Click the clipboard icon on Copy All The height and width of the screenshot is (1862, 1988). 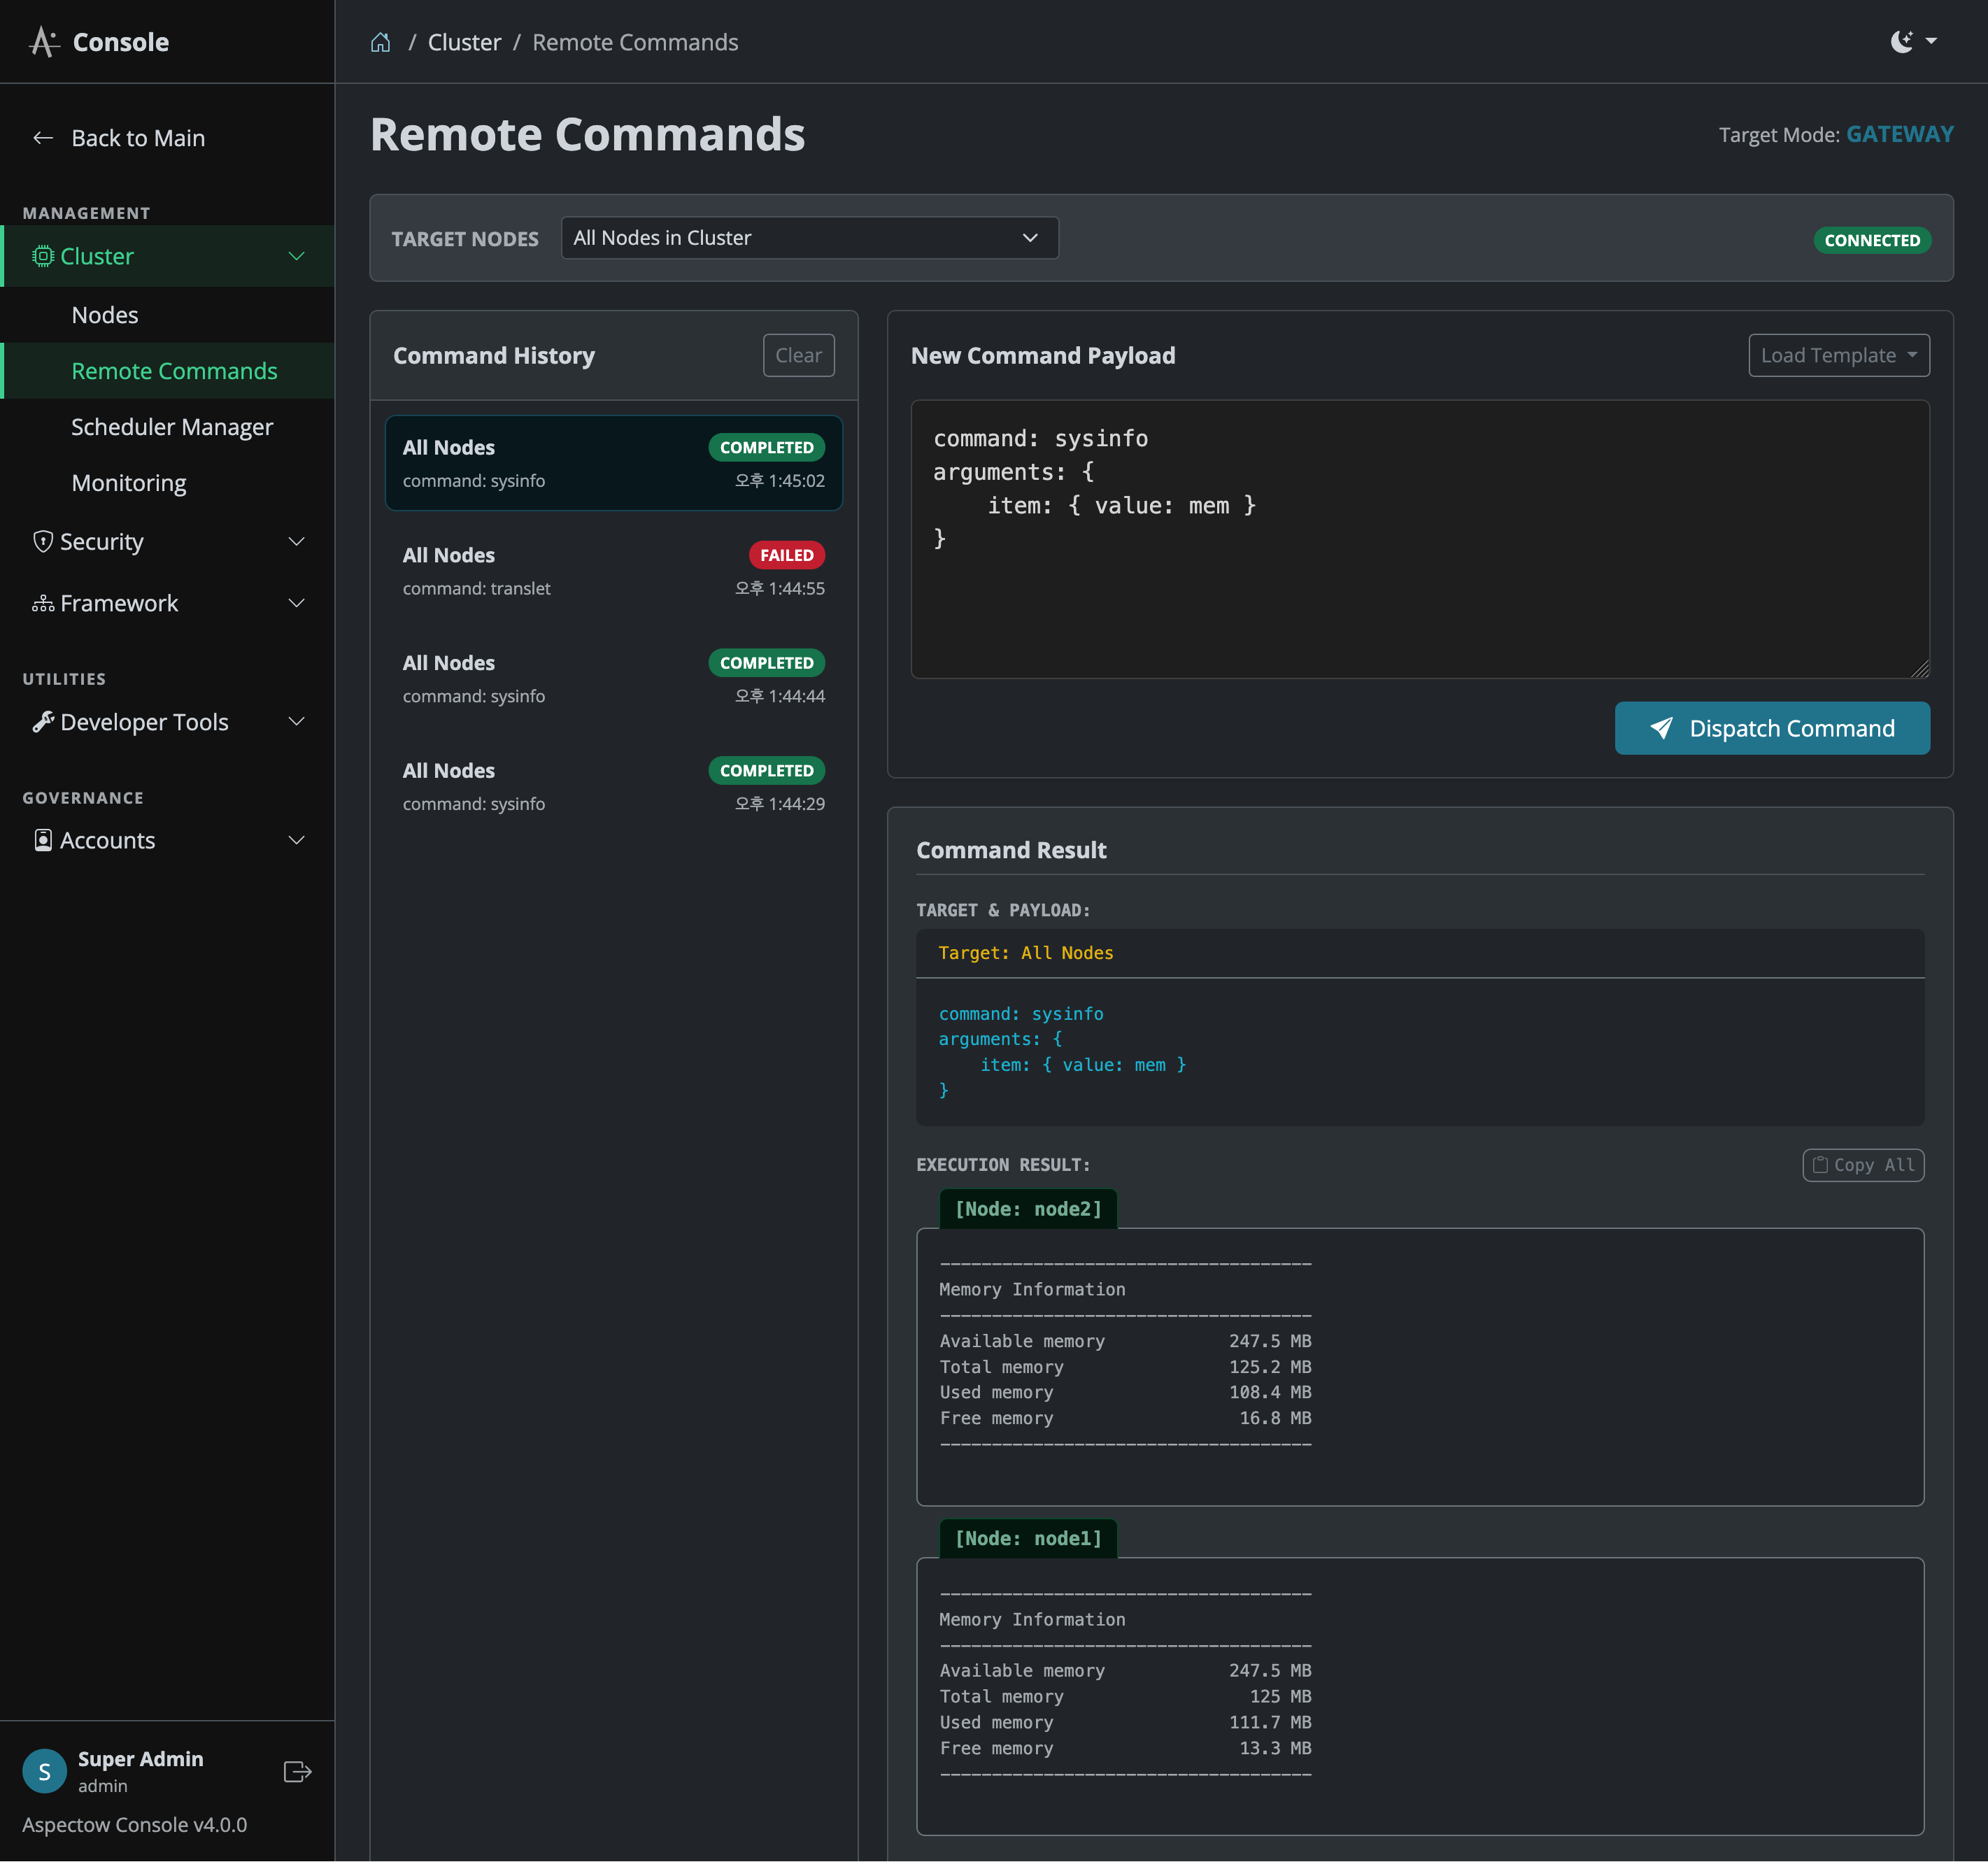(1820, 1165)
